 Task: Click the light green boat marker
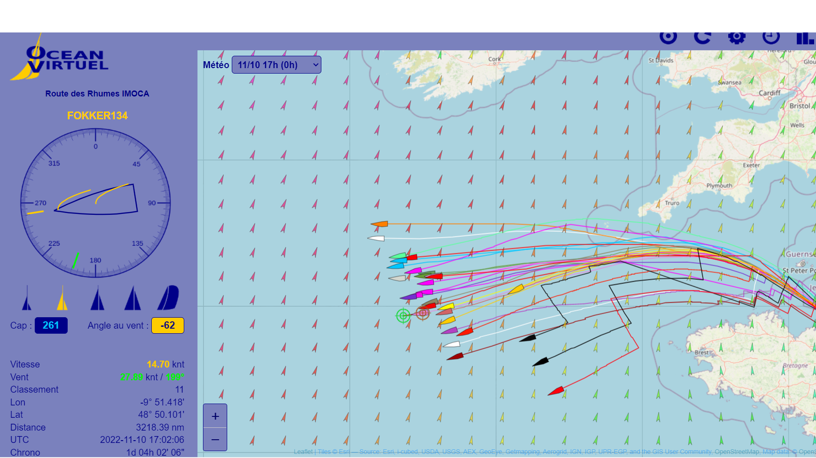[398, 256]
